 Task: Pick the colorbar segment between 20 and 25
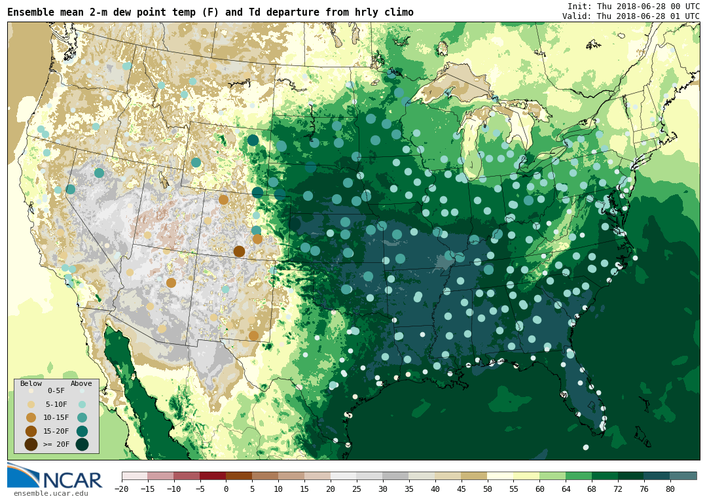tap(344, 475)
